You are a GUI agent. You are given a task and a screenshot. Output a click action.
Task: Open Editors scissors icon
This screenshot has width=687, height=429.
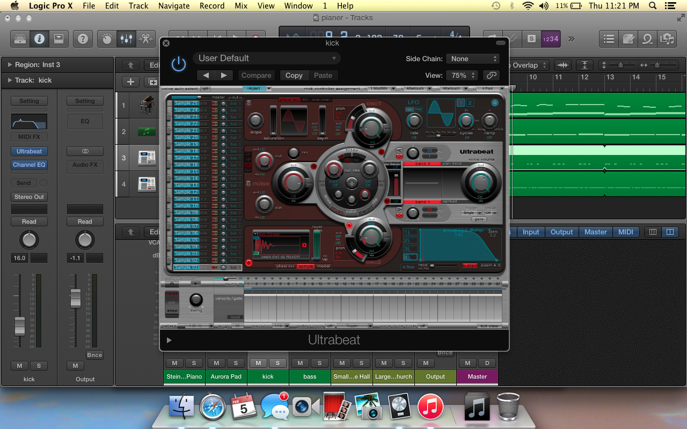click(145, 39)
